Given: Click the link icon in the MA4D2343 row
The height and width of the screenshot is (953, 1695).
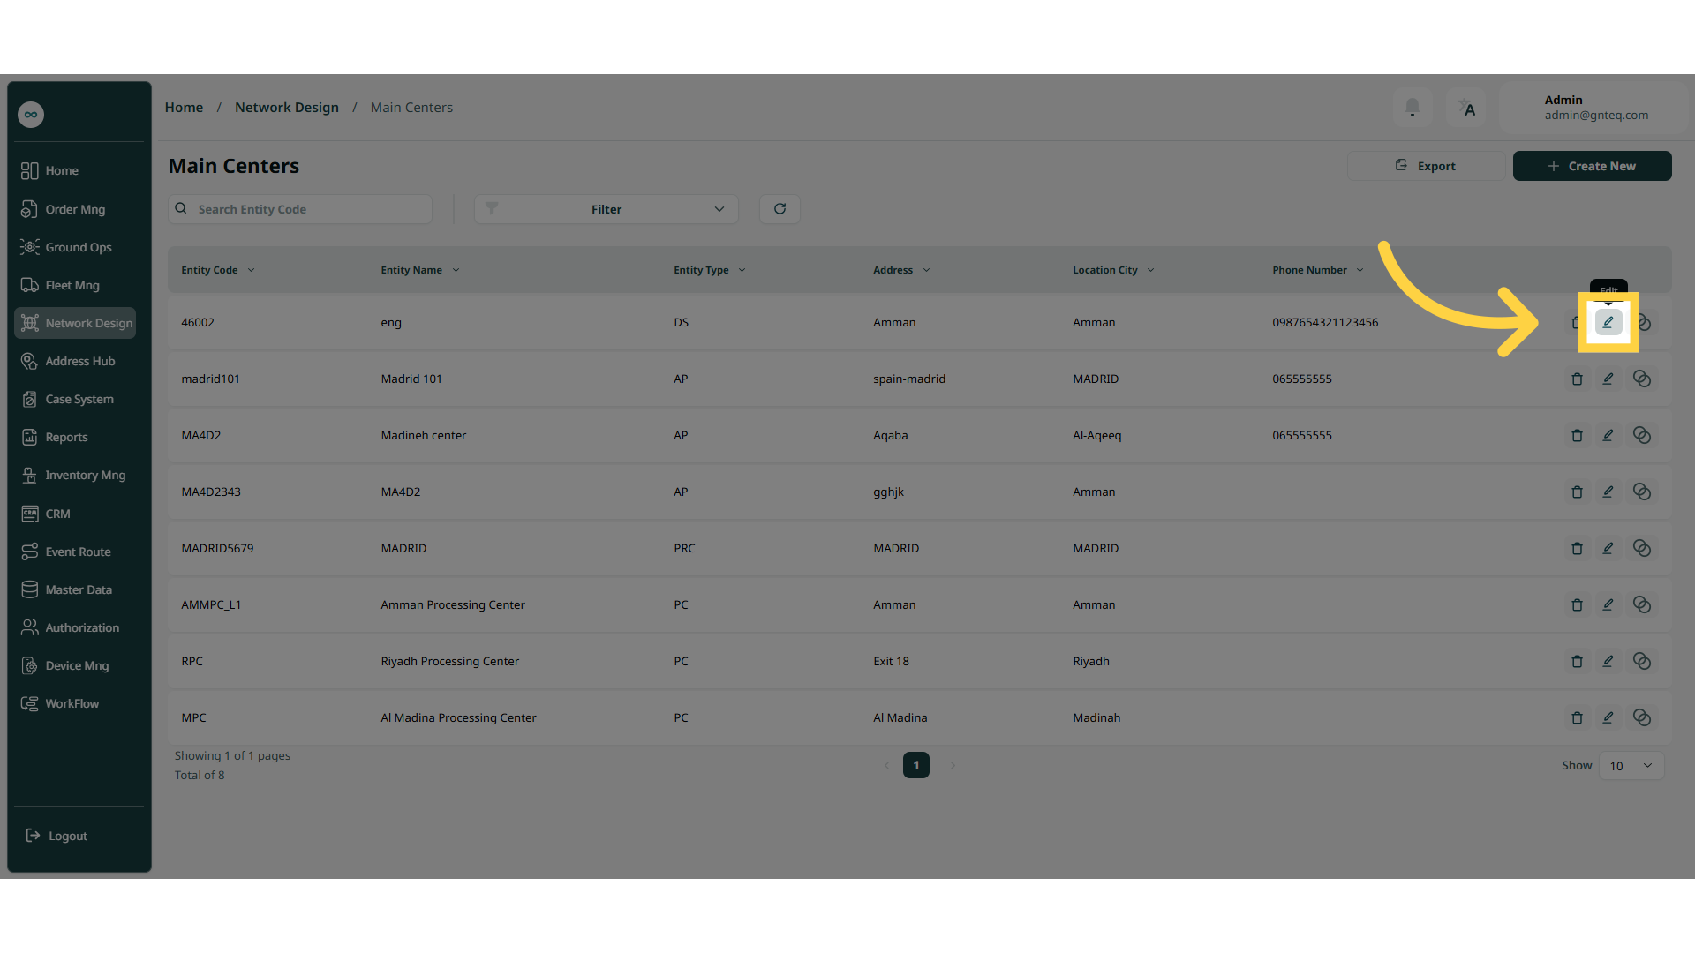Looking at the screenshot, I should [x=1641, y=492].
